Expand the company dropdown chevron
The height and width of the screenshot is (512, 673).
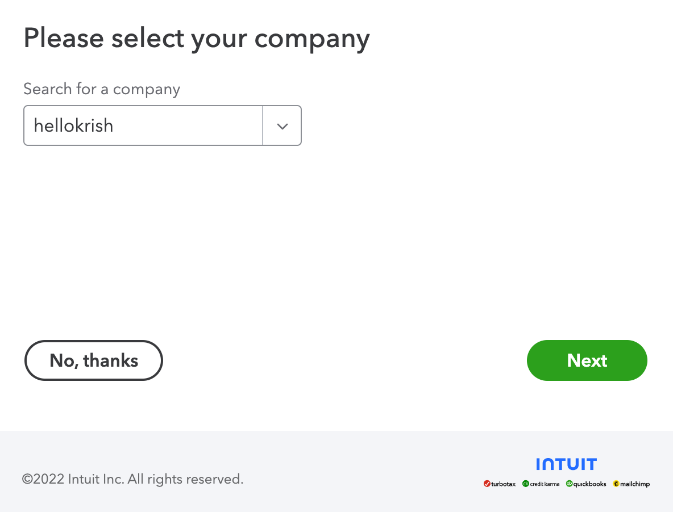click(282, 125)
